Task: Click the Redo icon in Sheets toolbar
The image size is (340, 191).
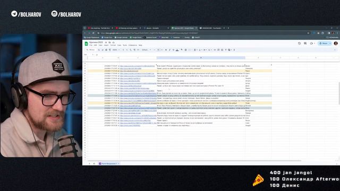Action: click(x=103, y=50)
